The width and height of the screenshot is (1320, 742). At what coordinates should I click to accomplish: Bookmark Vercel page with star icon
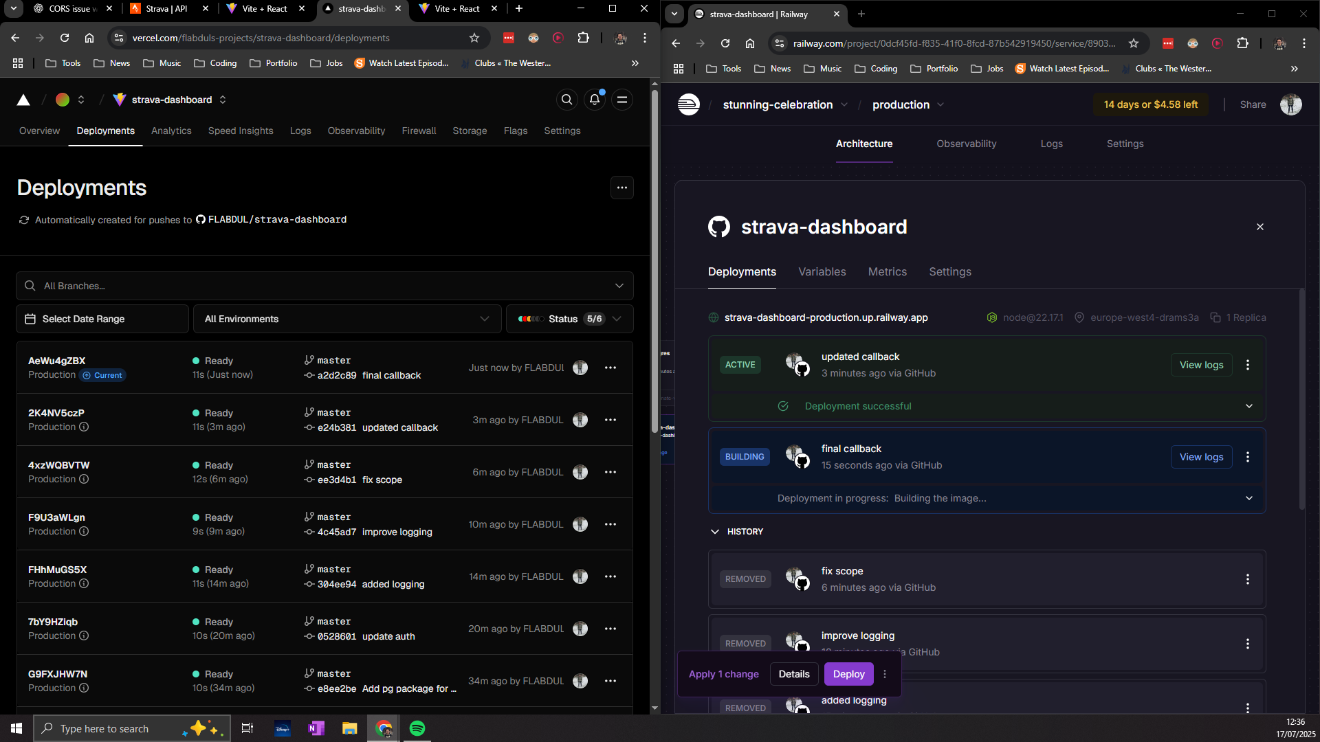(474, 38)
